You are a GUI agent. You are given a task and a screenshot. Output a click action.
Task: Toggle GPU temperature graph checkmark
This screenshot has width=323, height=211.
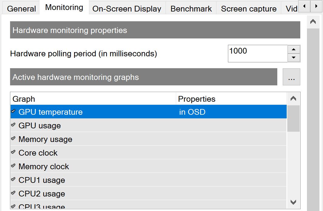click(x=13, y=112)
